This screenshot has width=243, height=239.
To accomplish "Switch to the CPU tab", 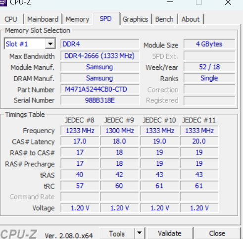I will tap(11, 19).
